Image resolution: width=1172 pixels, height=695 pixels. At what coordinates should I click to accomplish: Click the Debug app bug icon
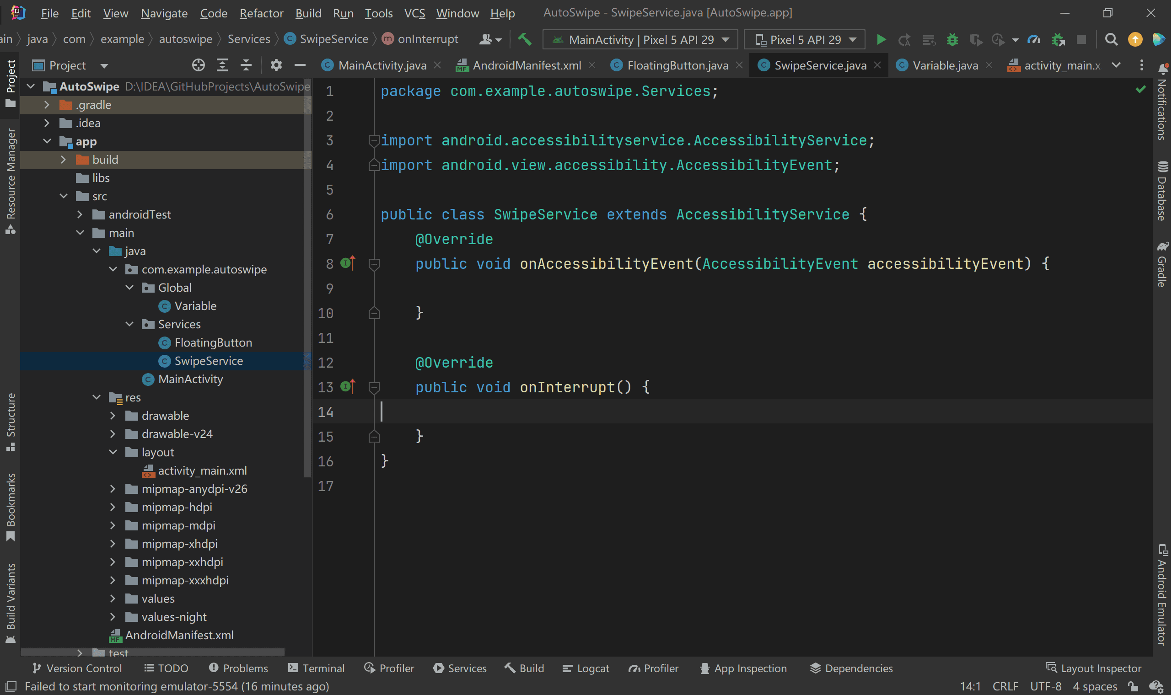tap(952, 40)
